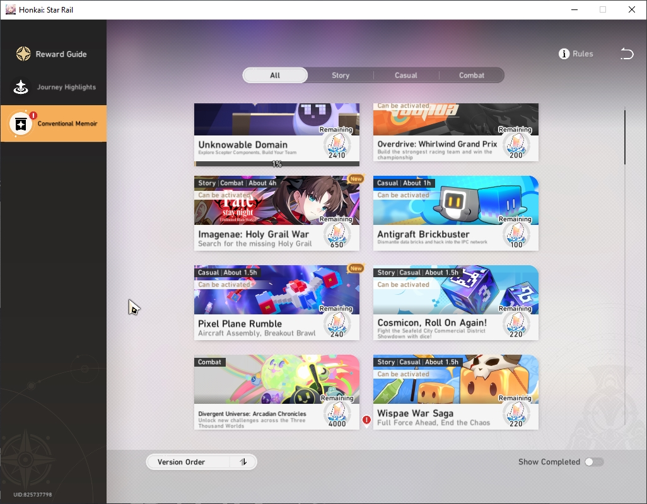Select the Casual filter tab
The width and height of the screenshot is (647, 504).
[405, 76]
